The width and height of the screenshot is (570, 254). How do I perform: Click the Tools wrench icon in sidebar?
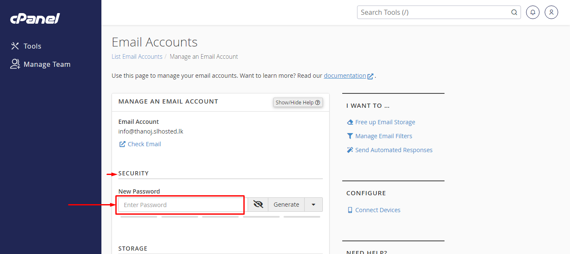pos(15,46)
